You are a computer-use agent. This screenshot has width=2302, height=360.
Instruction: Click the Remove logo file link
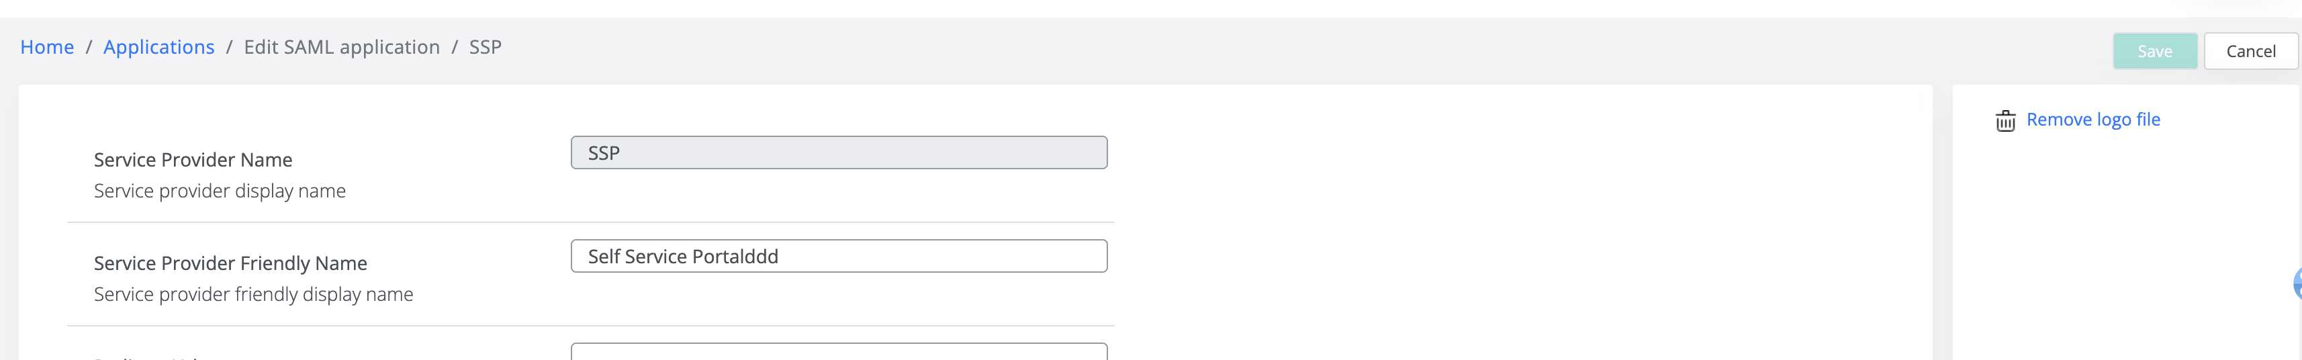pos(2092,120)
